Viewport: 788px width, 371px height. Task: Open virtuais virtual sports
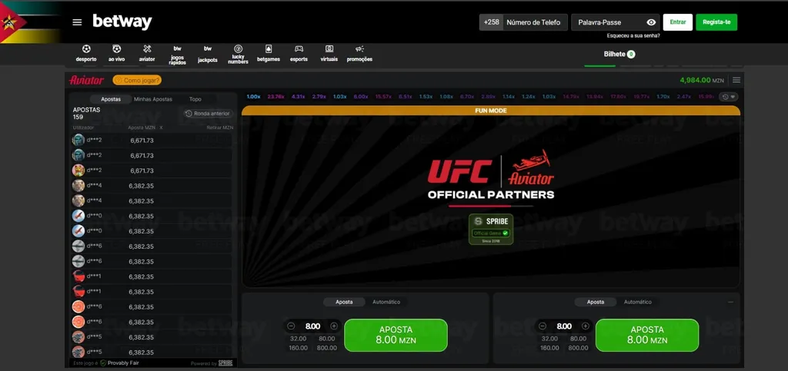pos(329,53)
